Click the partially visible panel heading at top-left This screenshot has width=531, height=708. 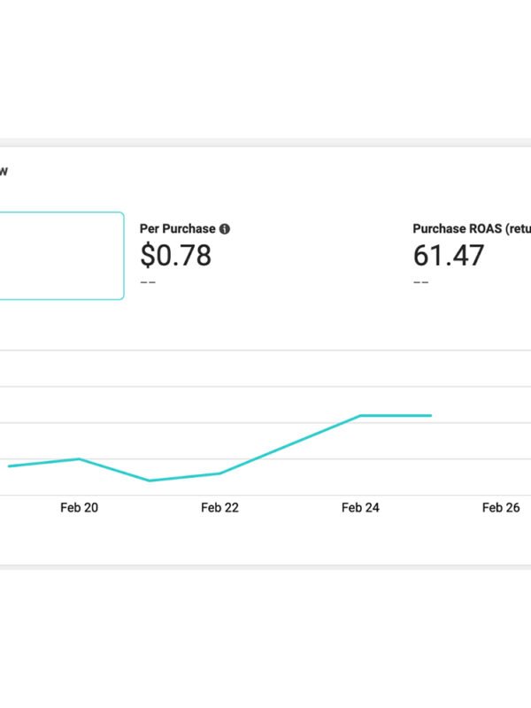pos(4,172)
